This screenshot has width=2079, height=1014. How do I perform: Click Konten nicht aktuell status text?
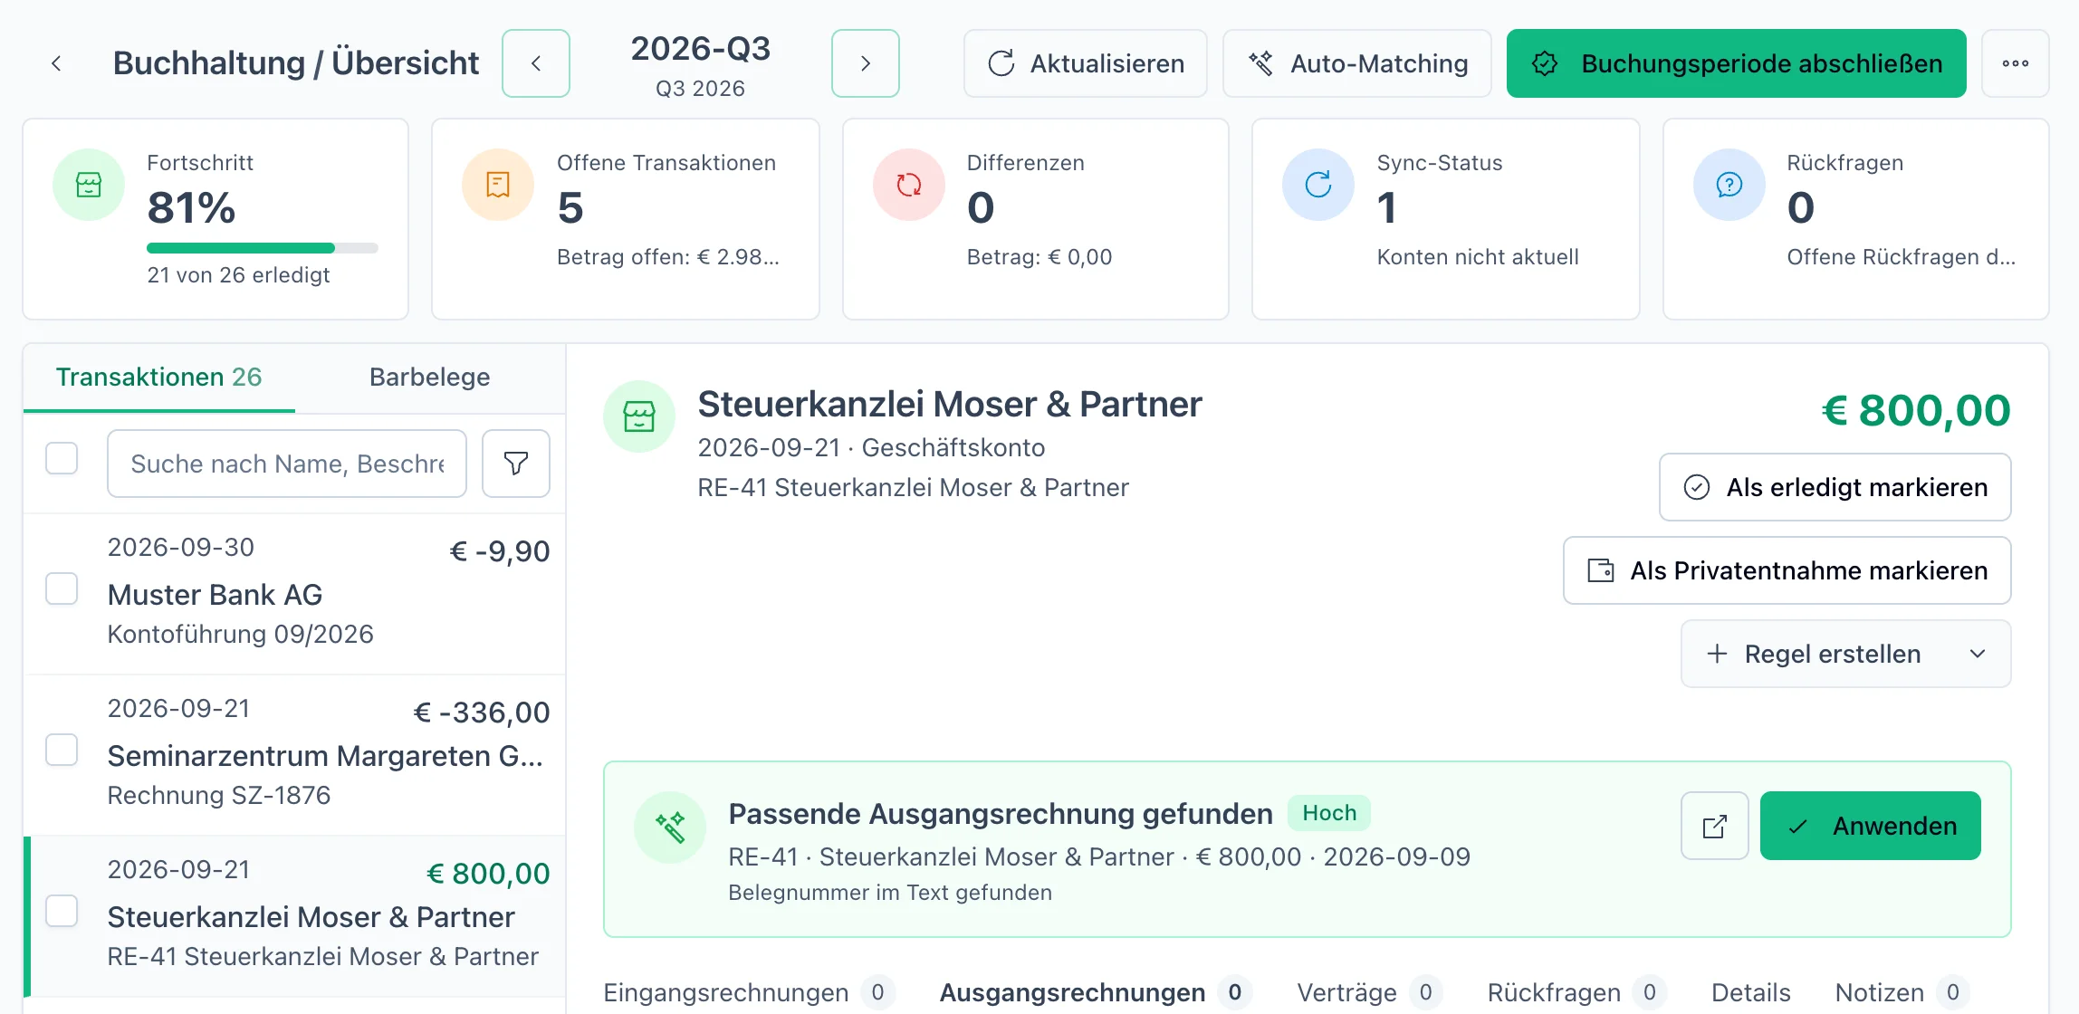click(1478, 257)
